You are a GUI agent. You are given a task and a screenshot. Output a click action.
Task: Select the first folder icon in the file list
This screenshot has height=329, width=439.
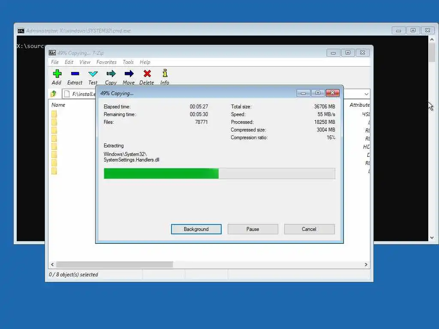coord(54,114)
